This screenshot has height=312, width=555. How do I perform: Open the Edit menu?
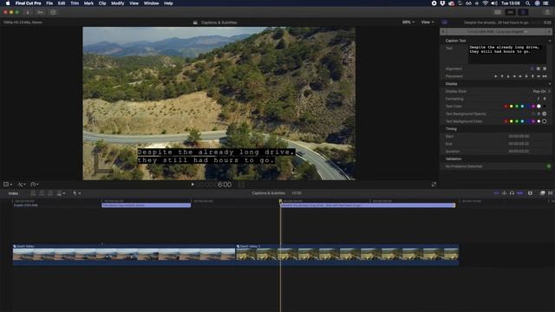62,3
